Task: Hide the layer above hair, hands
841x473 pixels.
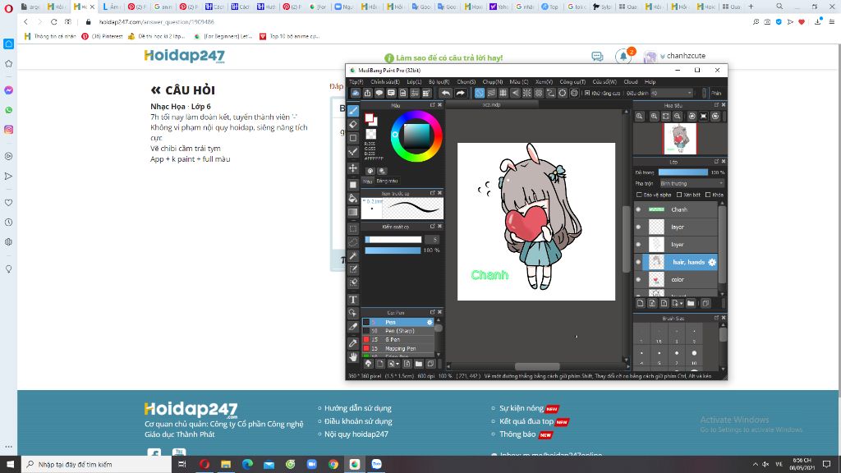Action: pos(638,245)
